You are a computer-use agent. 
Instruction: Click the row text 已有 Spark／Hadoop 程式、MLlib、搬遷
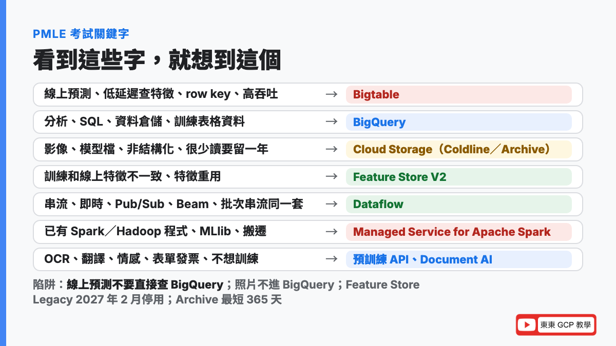tap(156, 232)
